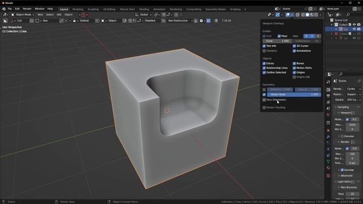Open the Texture properties tab

click(328, 176)
